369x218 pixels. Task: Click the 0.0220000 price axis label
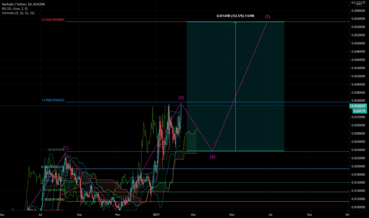point(358,158)
